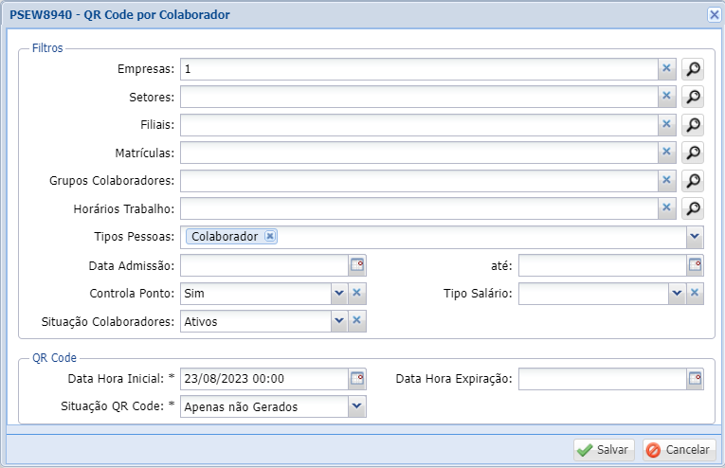Screen dimensions: 725x468
Task: Open the Grupos Colaboradores search lookup
Action: (x=693, y=180)
